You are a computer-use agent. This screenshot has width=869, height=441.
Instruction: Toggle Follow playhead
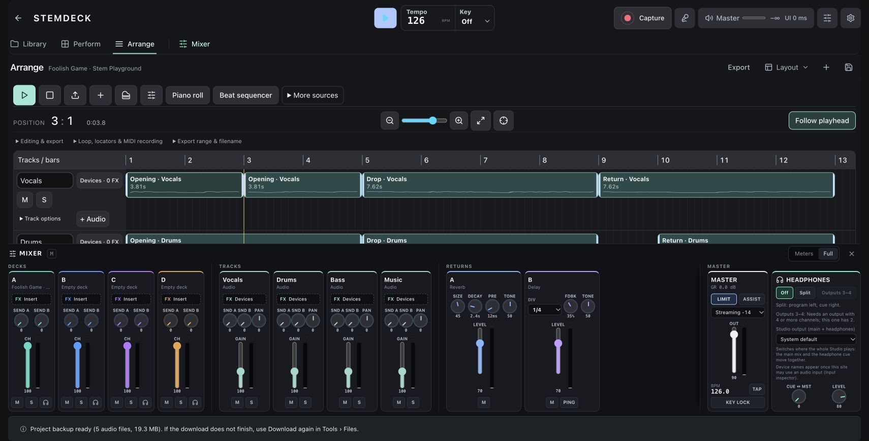822,121
